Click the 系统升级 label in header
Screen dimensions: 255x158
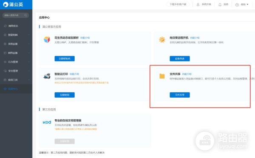coord(207,4)
